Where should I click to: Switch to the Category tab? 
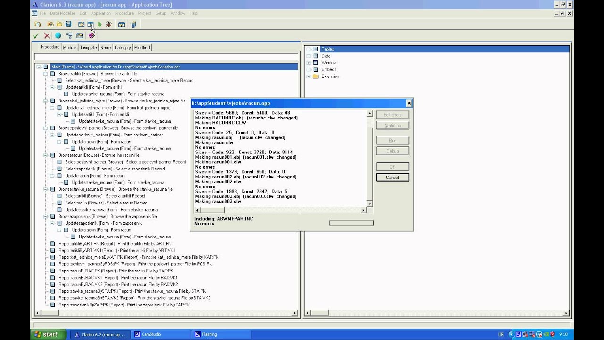click(x=123, y=47)
